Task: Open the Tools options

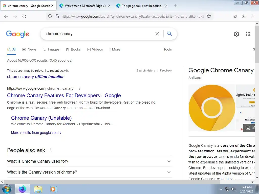Action: [168, 49]
